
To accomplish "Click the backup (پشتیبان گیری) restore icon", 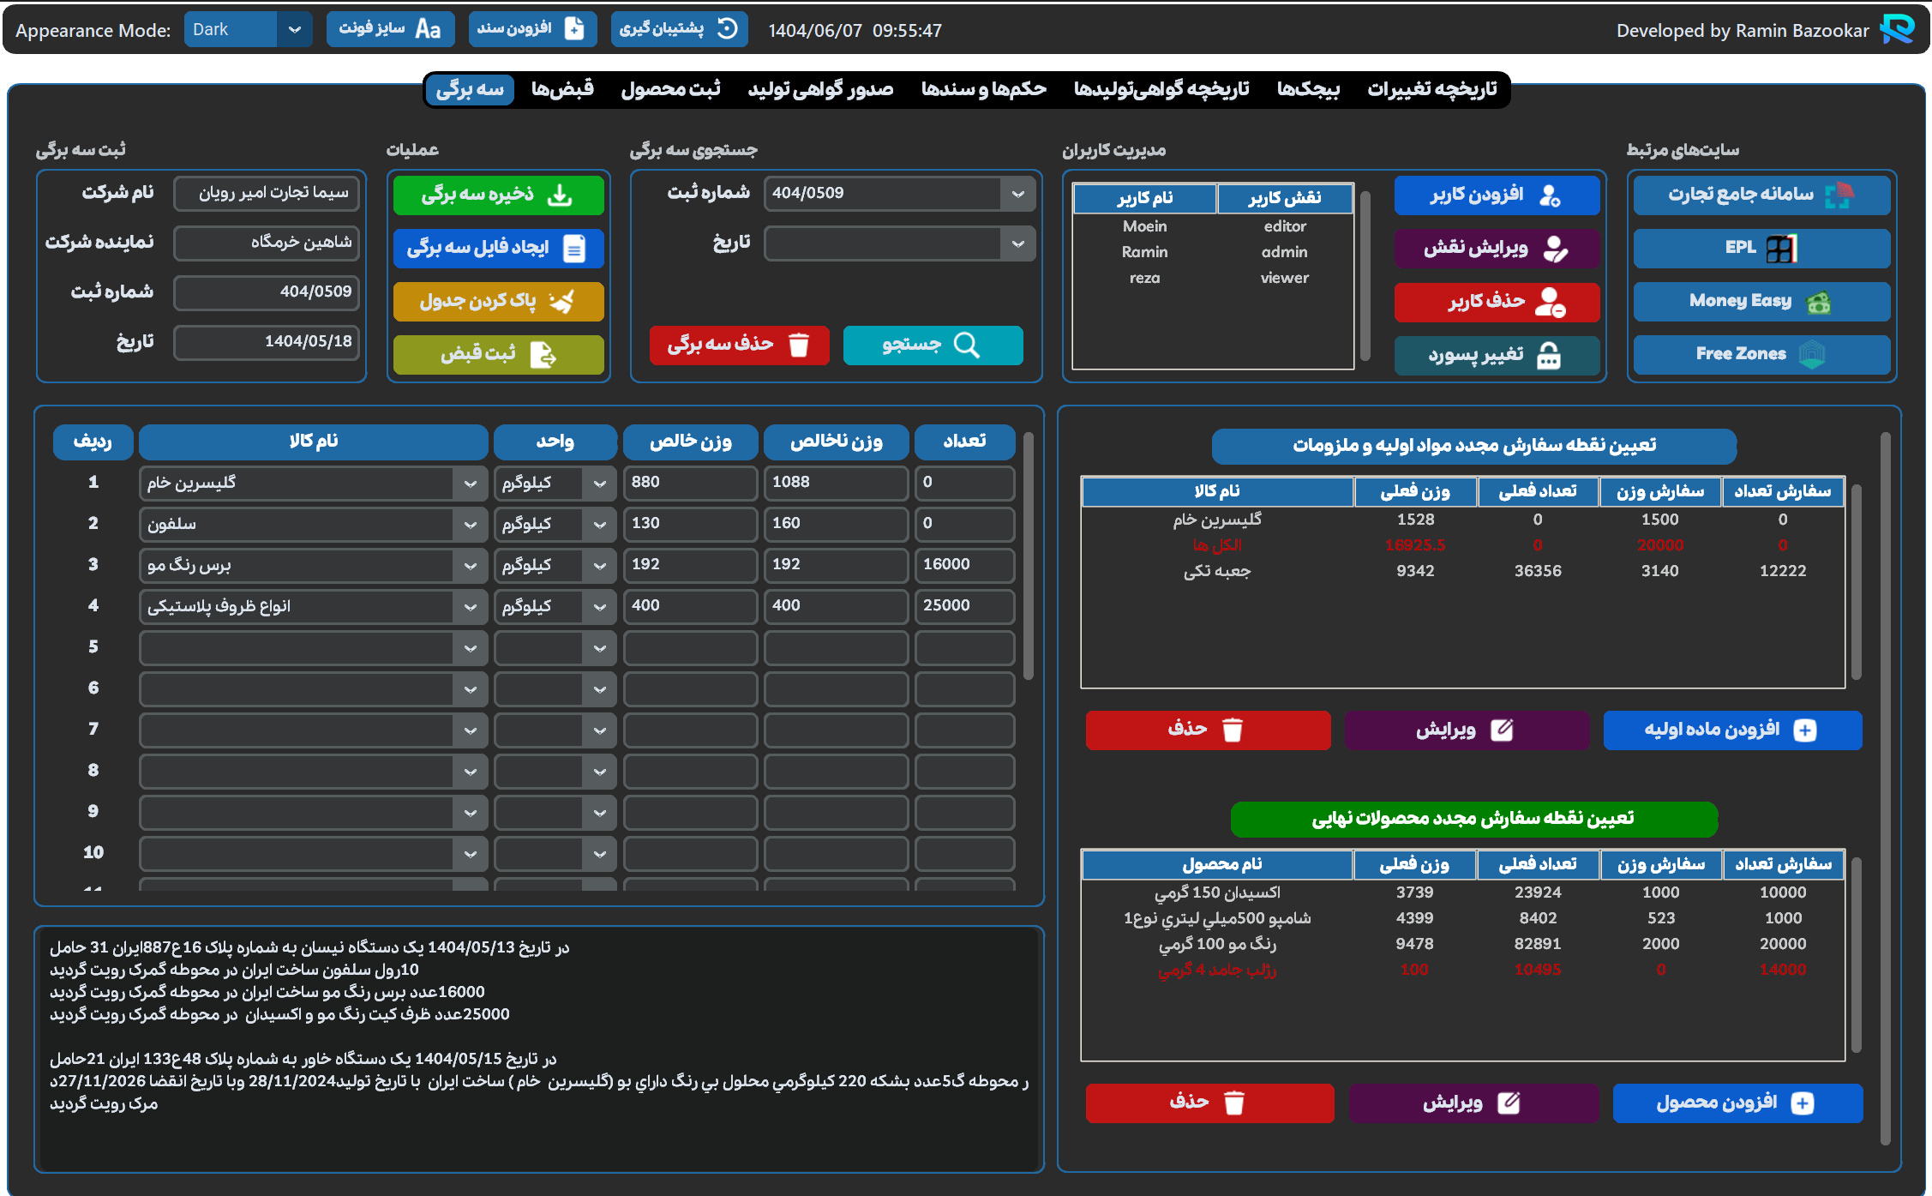I will pos(727,29).
